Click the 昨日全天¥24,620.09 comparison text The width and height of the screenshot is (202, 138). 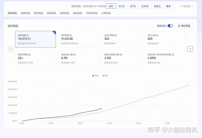click(27, 43)
